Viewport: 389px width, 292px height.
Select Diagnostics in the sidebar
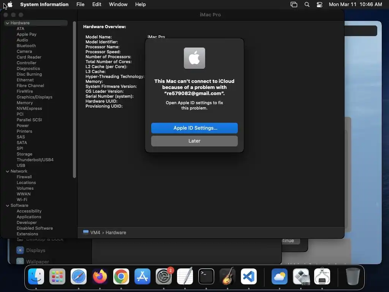[28, 68]
